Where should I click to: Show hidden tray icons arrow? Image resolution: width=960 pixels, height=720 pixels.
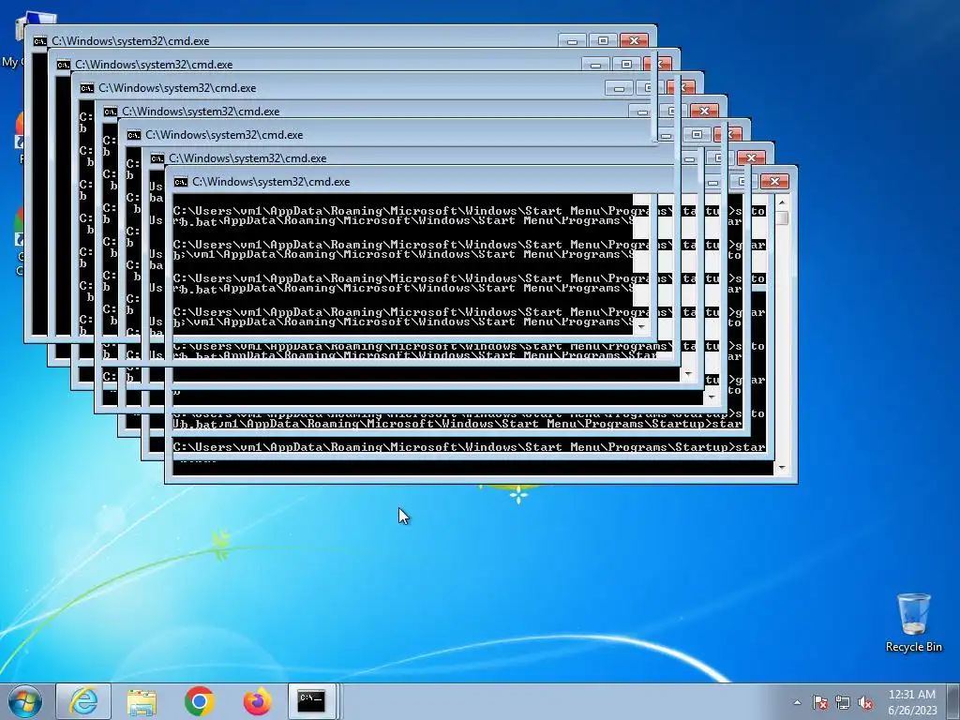(x=797, y=702)
